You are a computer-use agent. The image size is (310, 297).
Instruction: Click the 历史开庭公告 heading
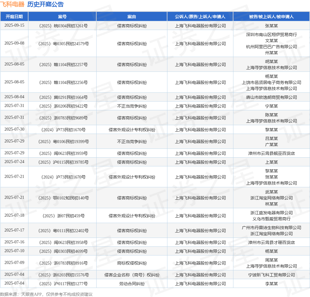click(45, 4)
